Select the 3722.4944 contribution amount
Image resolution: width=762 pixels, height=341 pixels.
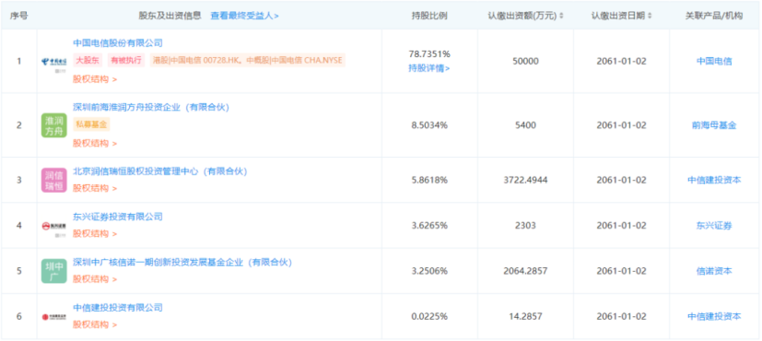[x=525, y=180]
